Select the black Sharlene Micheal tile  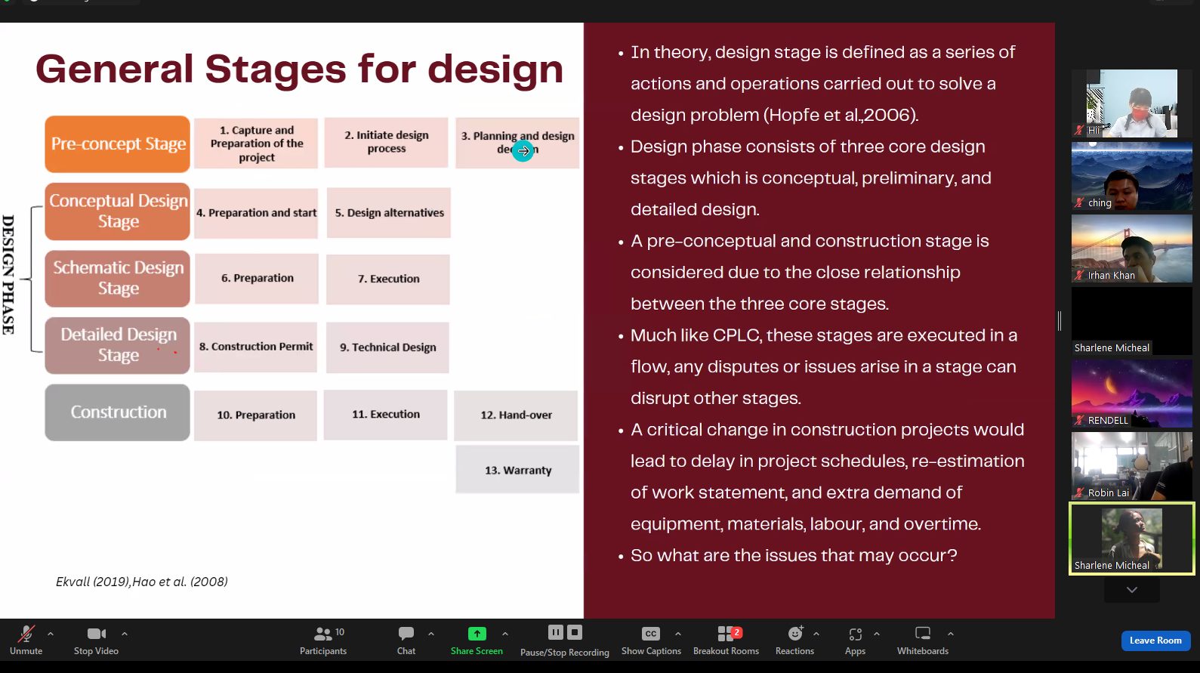1132,321
